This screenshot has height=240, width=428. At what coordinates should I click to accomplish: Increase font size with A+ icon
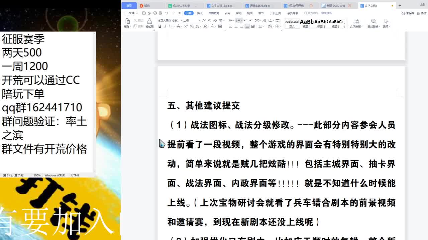pyautogui.click(x=204, y=20)
